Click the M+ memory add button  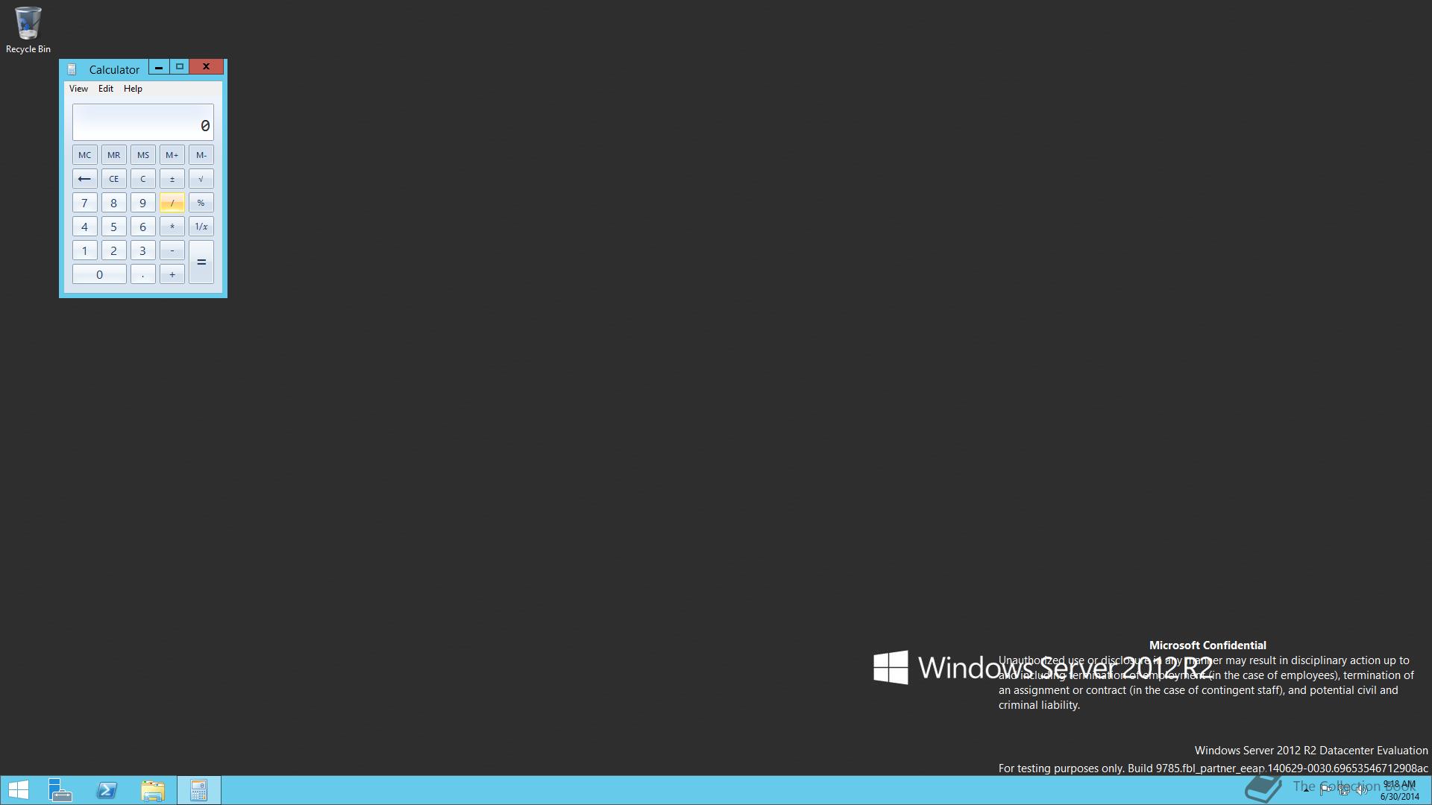click(x=172, y=155)
